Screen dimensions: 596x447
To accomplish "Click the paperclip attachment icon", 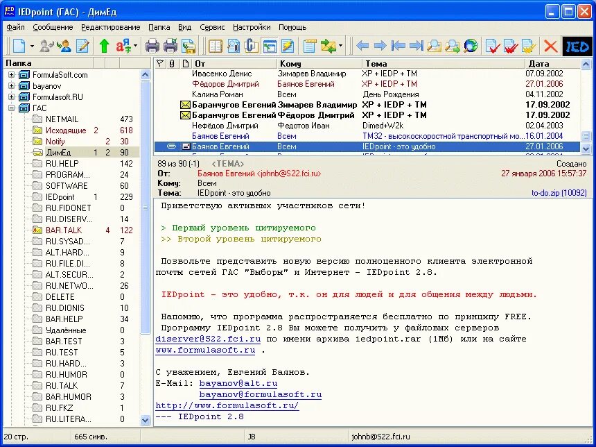I will point(252,46).
